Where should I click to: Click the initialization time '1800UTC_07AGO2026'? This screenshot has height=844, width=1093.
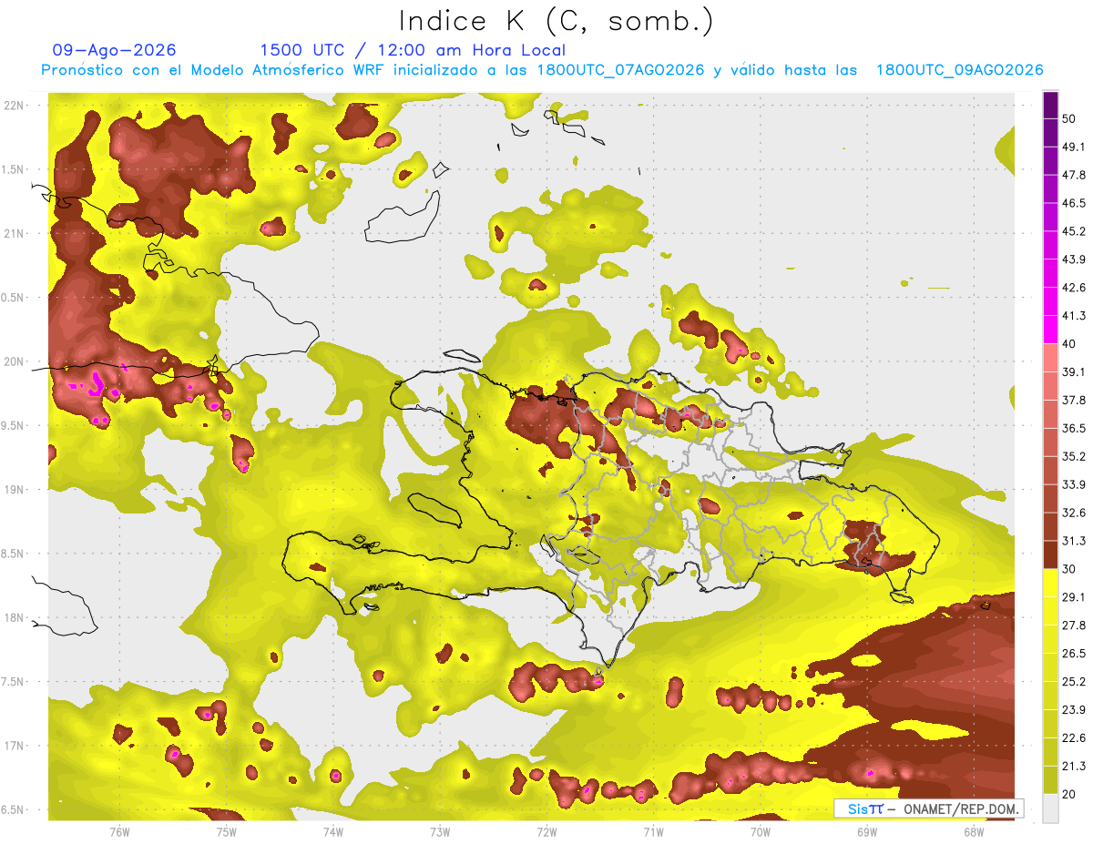click(620, 70)
